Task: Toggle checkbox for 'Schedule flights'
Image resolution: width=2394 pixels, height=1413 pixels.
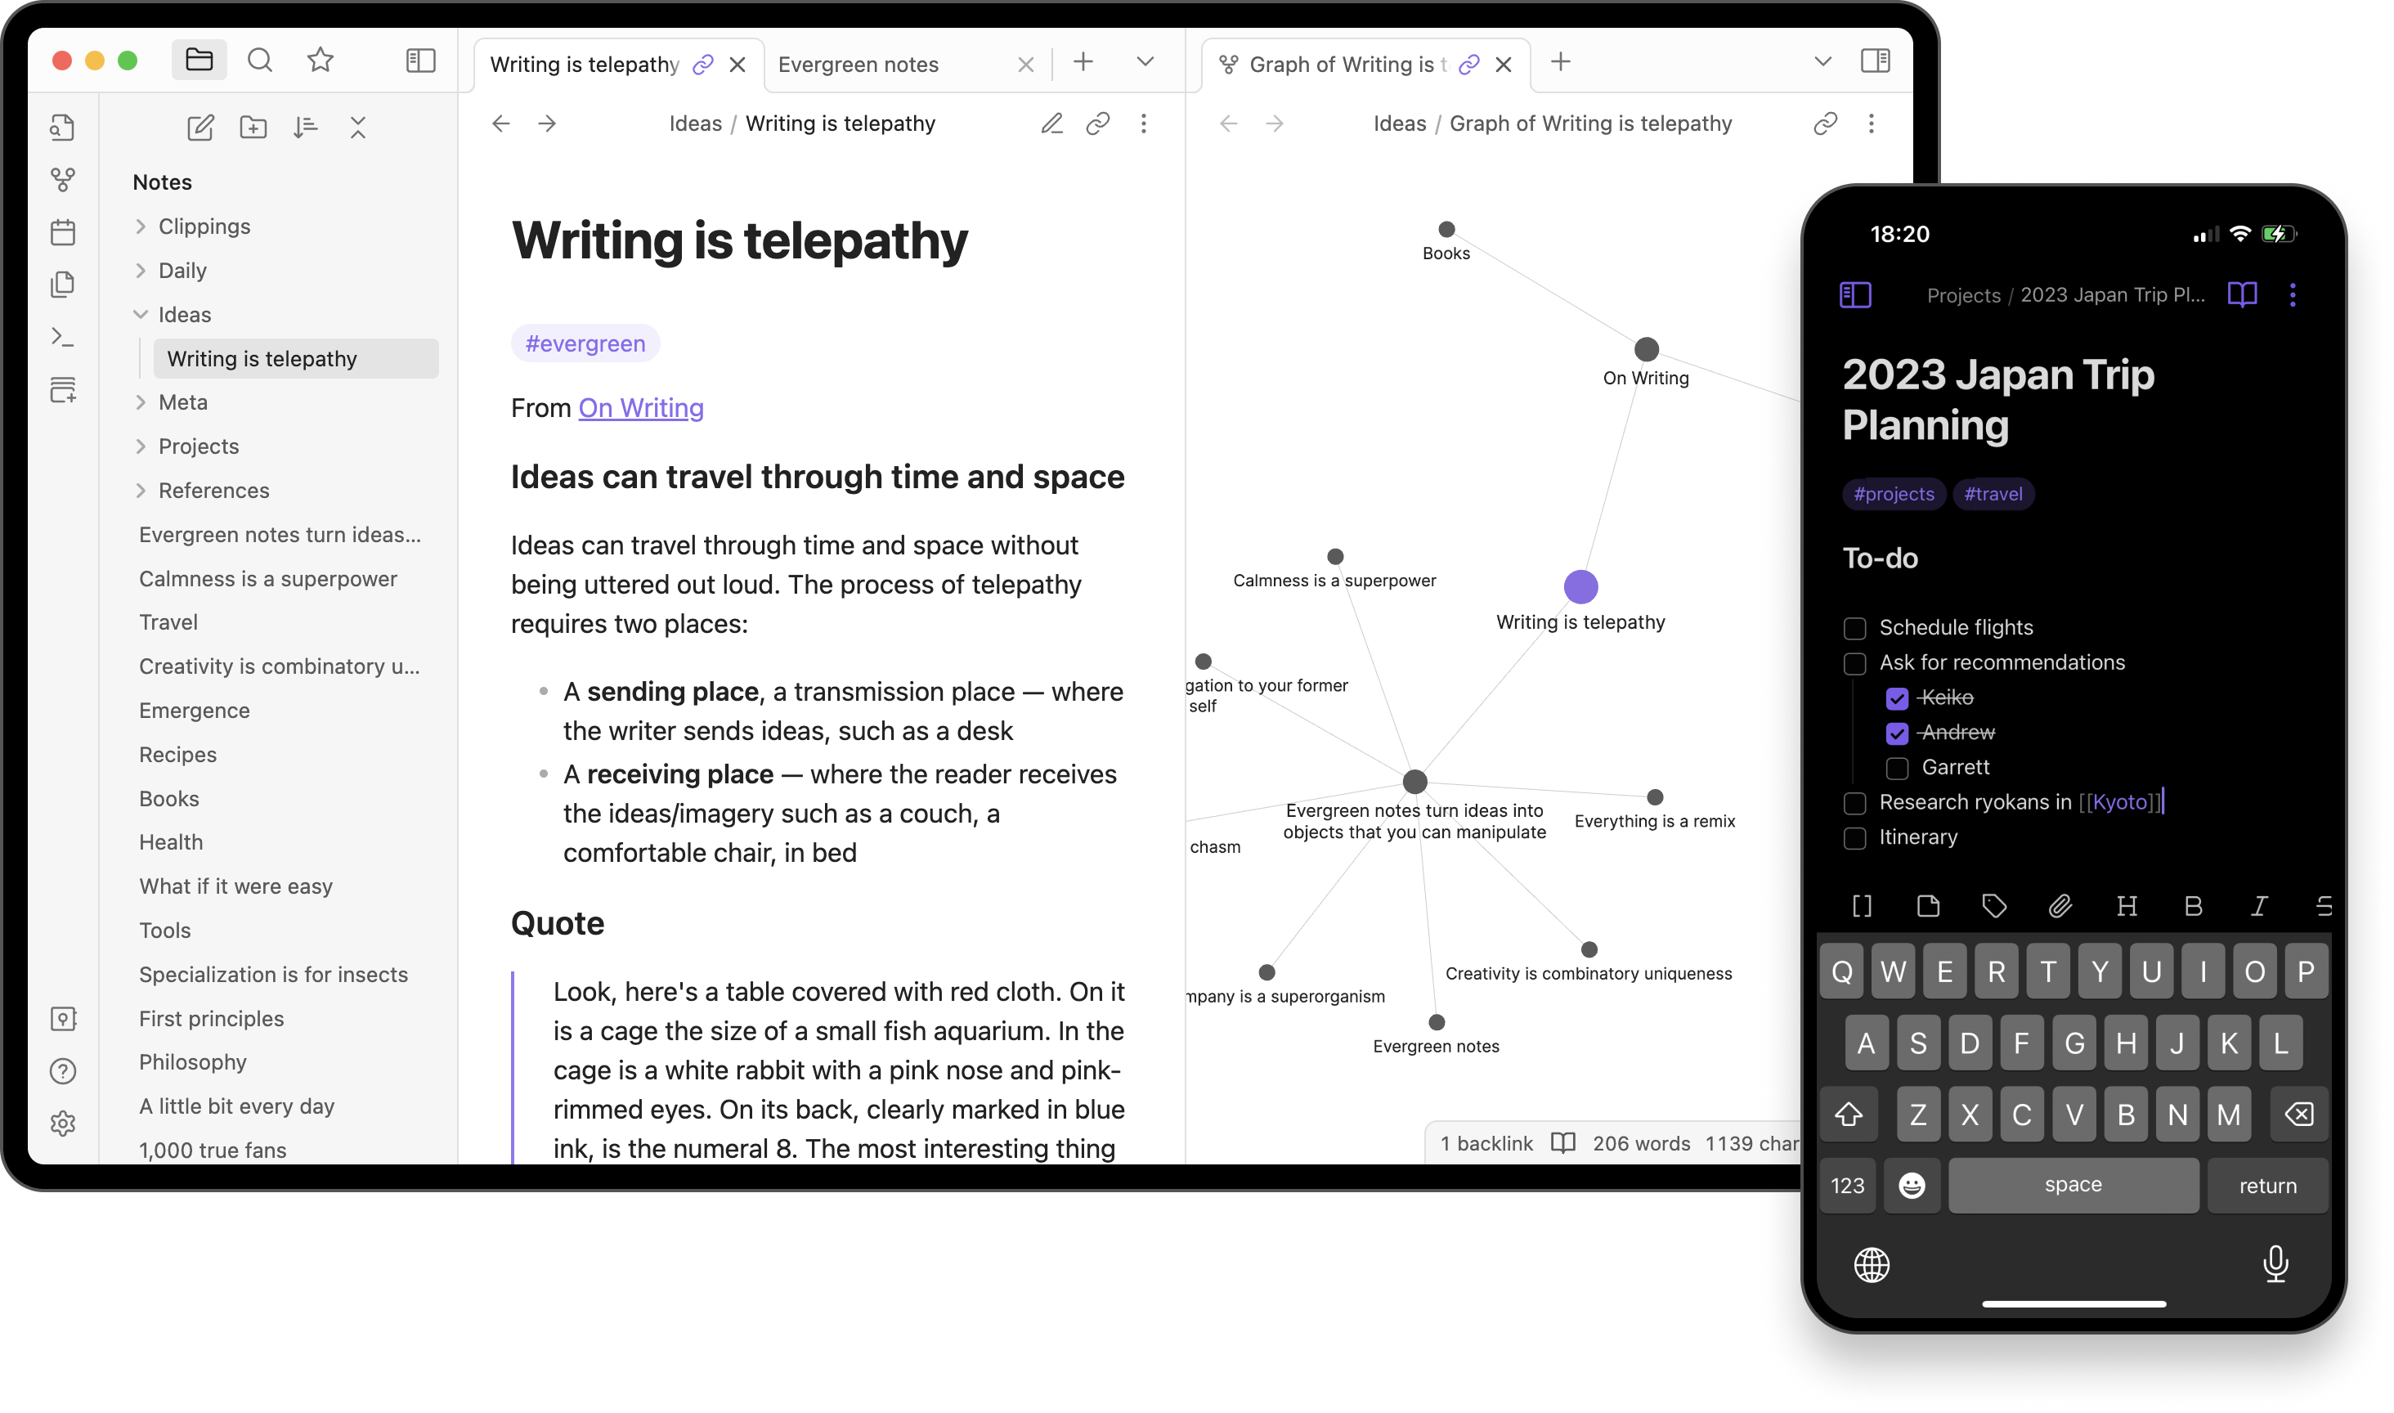Action: [x=1853, y=626]
